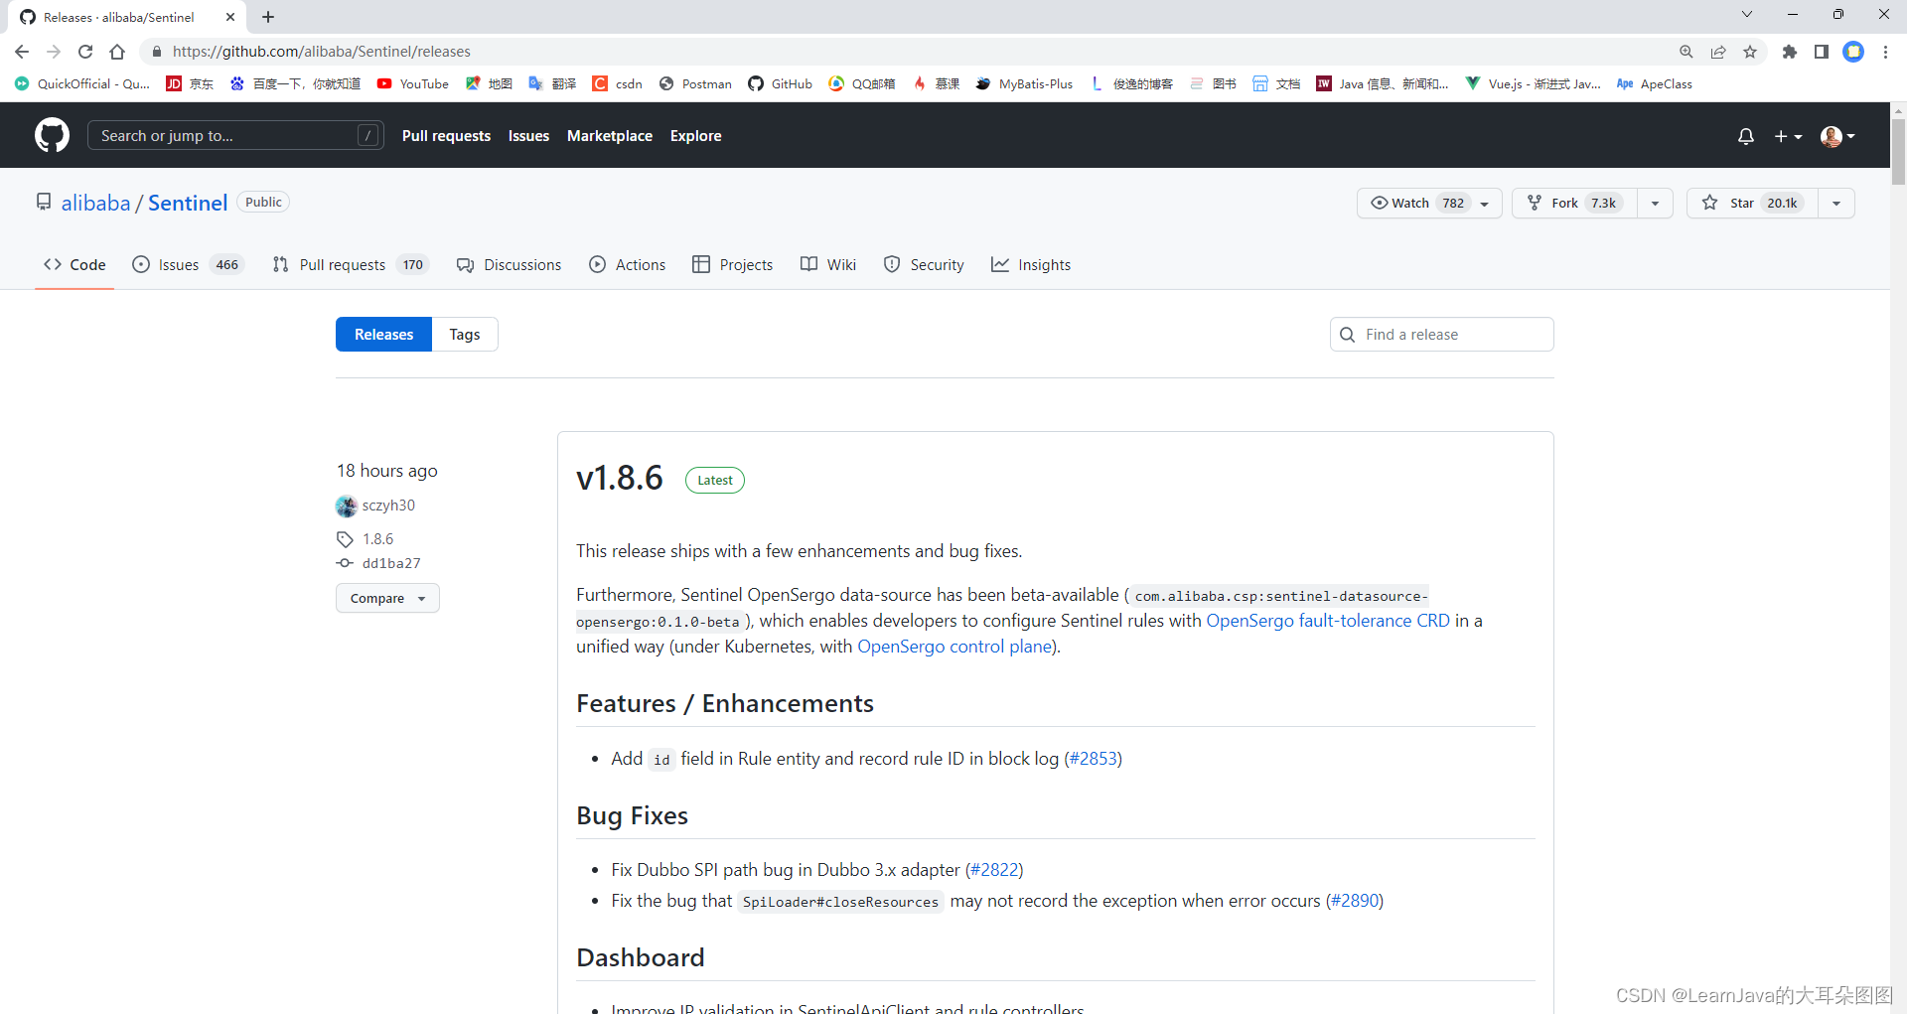Open the v1.8.6 release title
Image resolution: width=1907 pixels, height=1014 pixels.
pos(619,478)
